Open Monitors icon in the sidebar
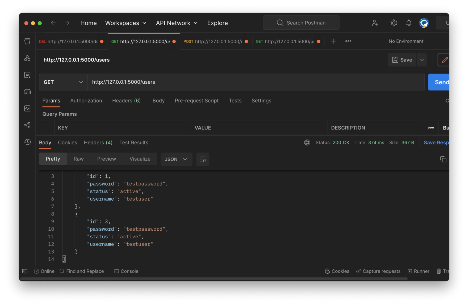Screen dimensions: 468x306 [27, 108]
